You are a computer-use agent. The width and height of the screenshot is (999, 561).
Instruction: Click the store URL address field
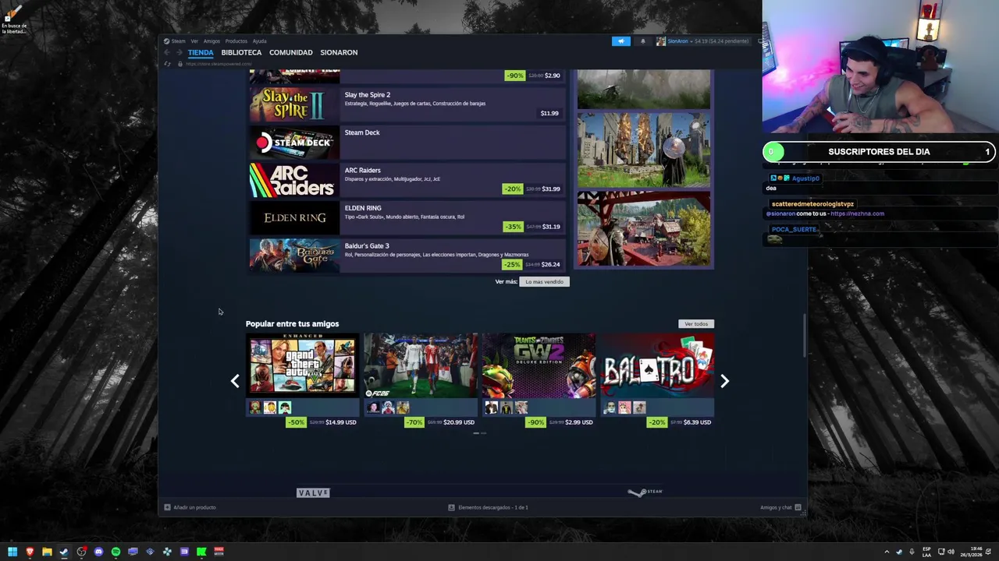click(219, 64)
